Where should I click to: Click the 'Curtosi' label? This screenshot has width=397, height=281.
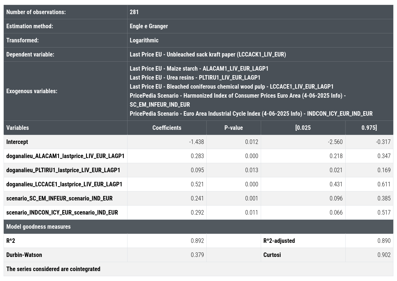272,255
